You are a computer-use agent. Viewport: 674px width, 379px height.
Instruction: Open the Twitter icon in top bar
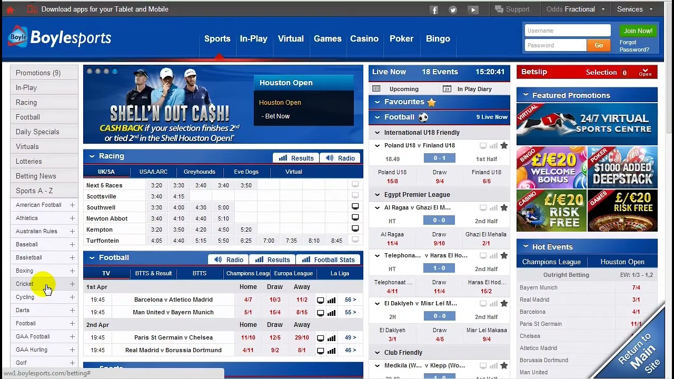[x=453, y=9]
